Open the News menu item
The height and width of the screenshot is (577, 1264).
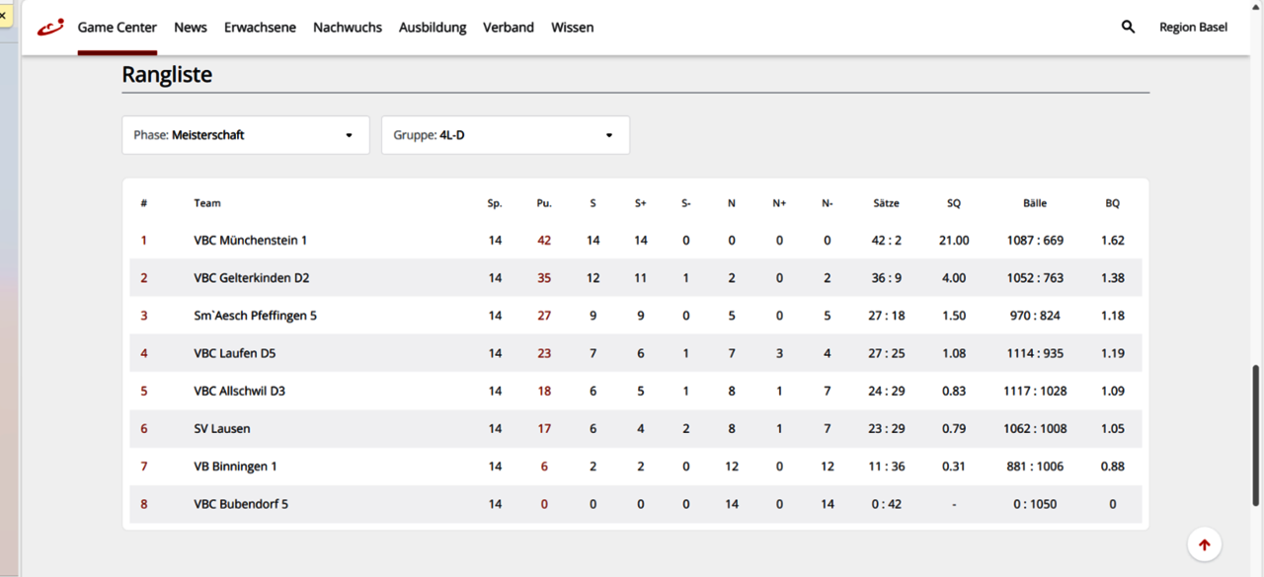(191, 28)
